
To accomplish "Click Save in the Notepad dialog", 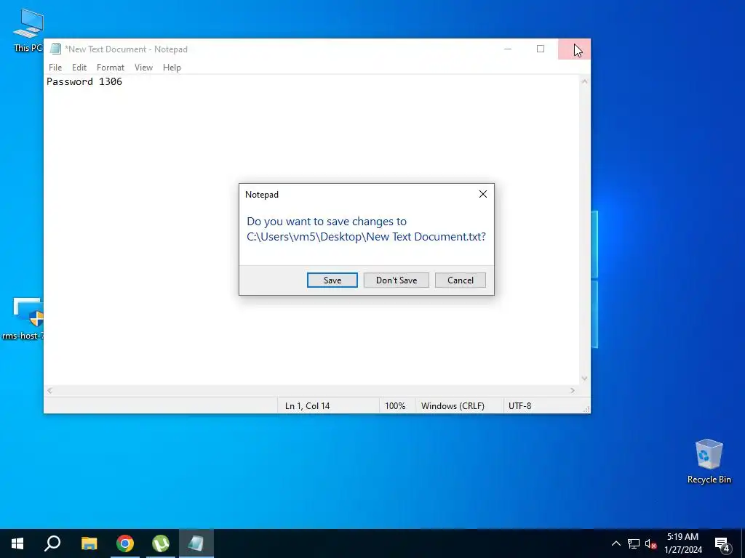I will point(332,280).
